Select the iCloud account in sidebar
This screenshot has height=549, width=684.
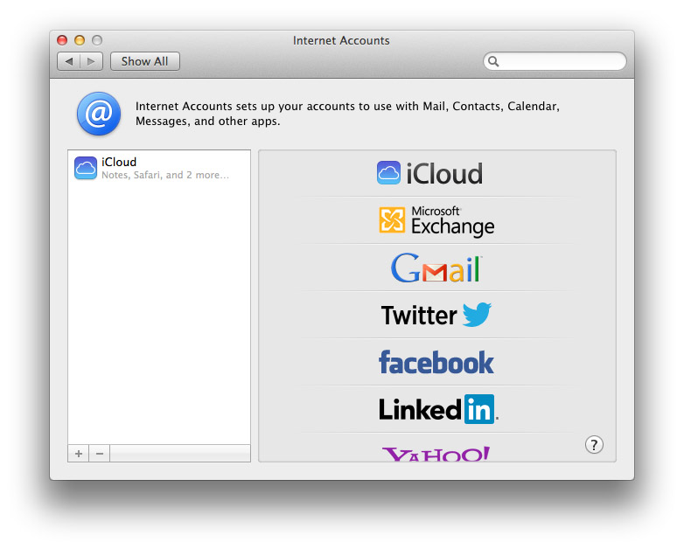click(159, 169)
